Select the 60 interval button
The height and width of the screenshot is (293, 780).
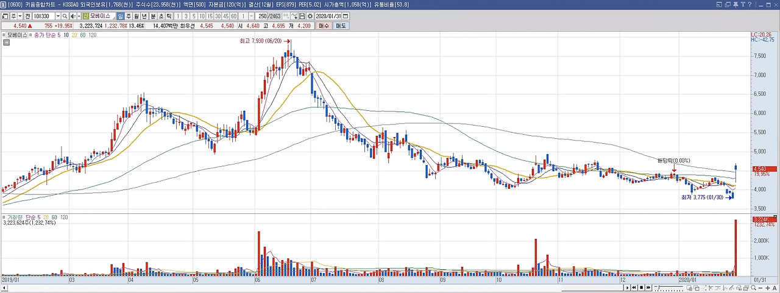coord(233,16)
